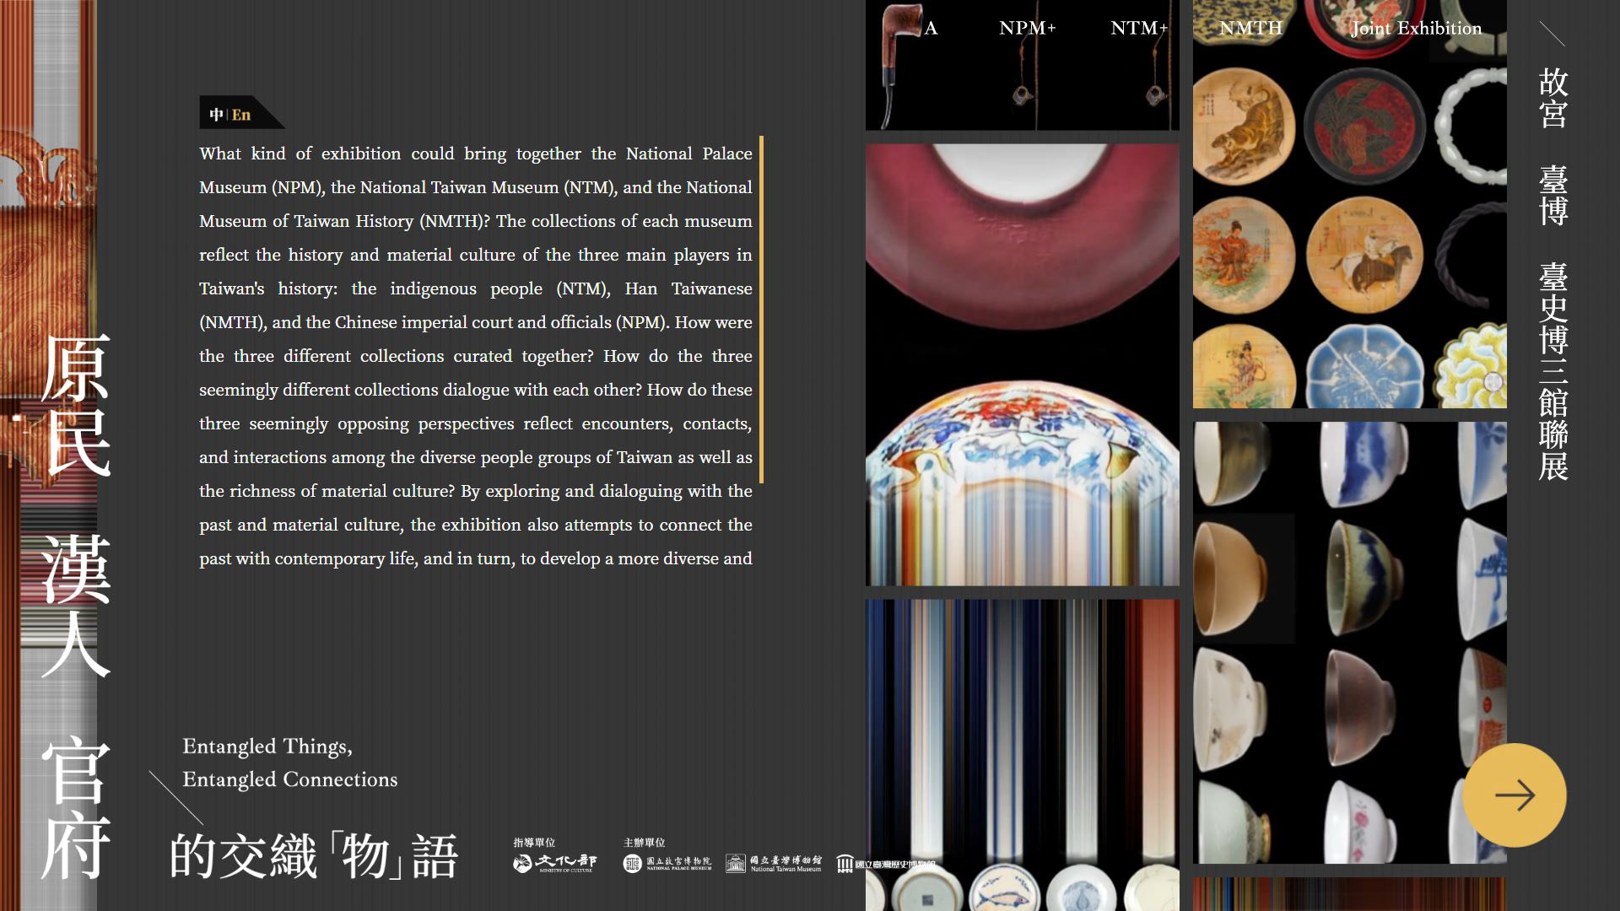
Task: Open the blue lobed dish thumbnail
Action: pos(1364,368)
